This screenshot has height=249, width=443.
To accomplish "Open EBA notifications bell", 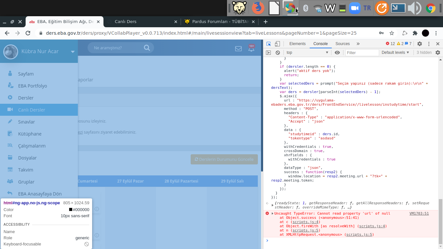I will tap(251, 48).
